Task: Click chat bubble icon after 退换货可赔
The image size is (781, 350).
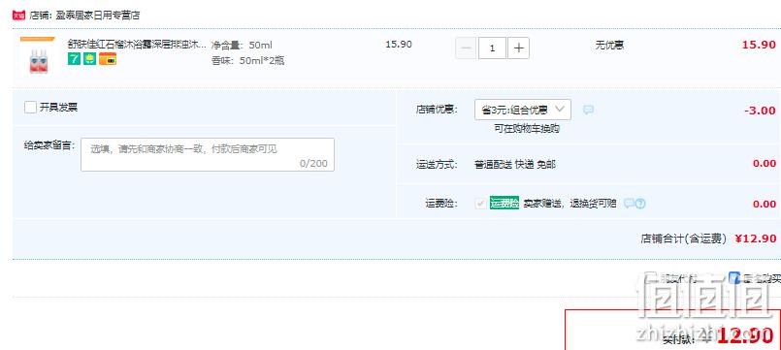Action: pos(629,204)
